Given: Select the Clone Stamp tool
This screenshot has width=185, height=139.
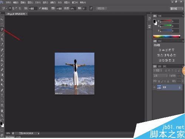Looking at the screenshot, I should [2, 60].
